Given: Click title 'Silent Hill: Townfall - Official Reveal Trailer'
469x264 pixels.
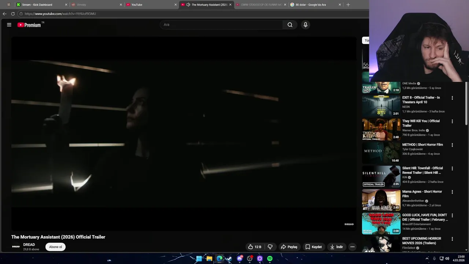Looking at the screenshot, I should 422,170.
